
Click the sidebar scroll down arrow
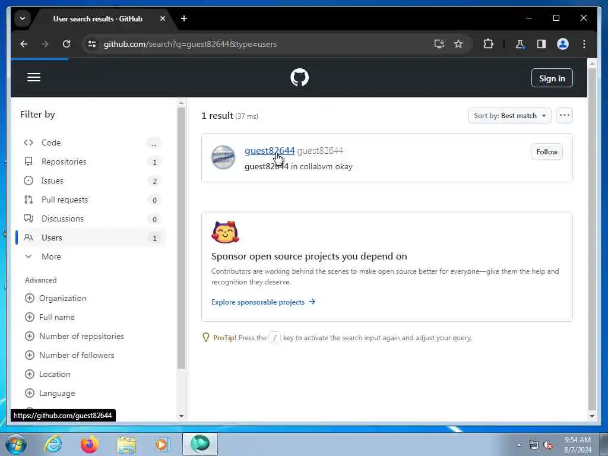pos(181,416)
